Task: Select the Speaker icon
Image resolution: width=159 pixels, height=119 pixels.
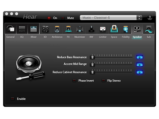Action: pos(137,29)
